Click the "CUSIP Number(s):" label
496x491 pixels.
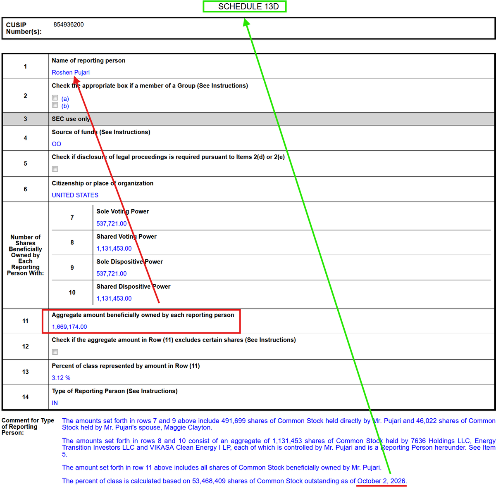(x=24, y=28)
